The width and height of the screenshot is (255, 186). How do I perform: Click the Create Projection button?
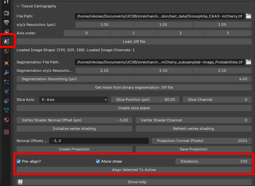[x=74, y=149]
